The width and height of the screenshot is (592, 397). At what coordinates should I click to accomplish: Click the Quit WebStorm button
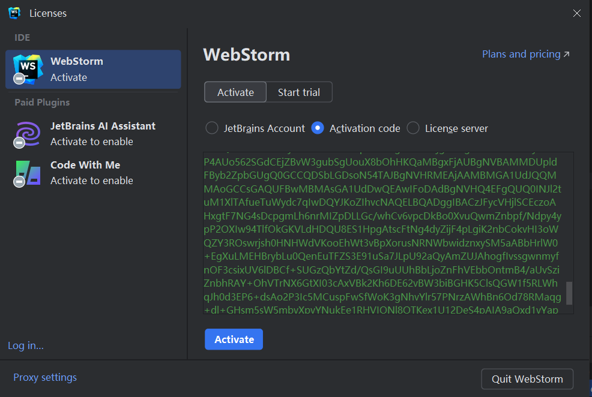pyautogui.click(x=527, y=379)
